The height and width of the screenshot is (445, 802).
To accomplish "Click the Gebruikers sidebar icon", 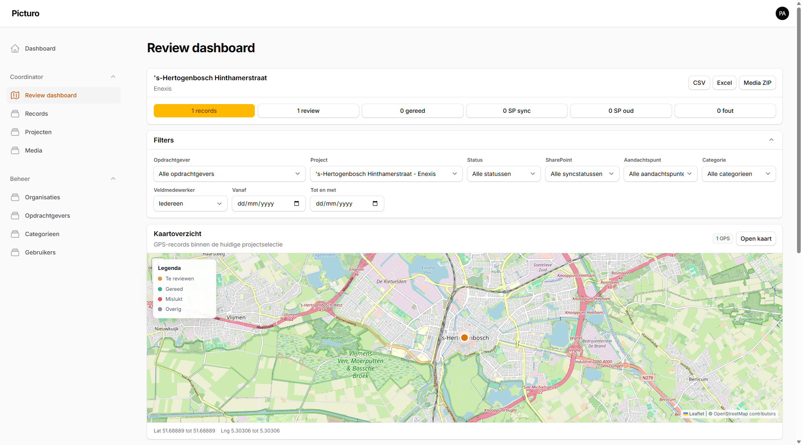I will coord(15,252).
